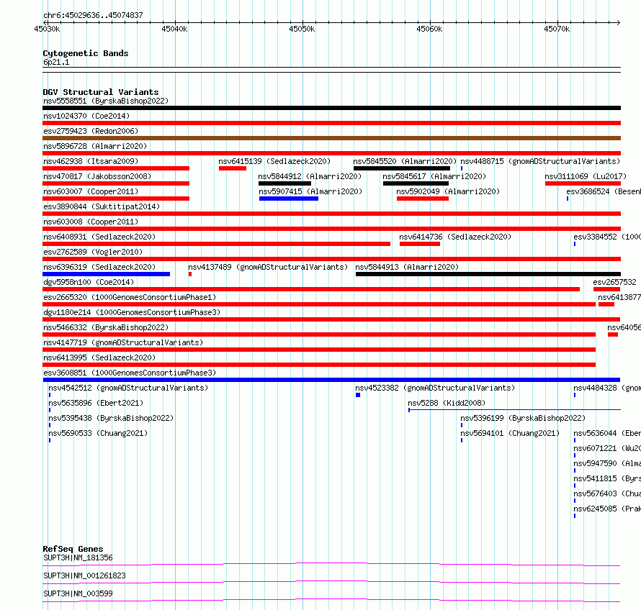641x610 pixels.
Task: Open dgv5958n100 (Coe2014) label
Action: pyautogui.click(x=89, y=282)
